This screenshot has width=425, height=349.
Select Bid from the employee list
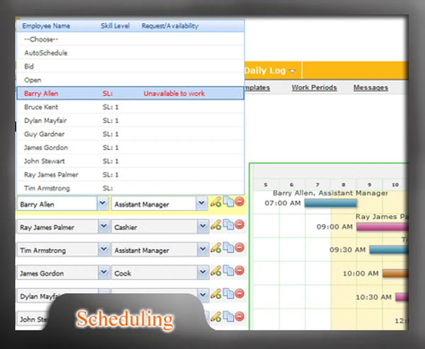coord(131,66)
